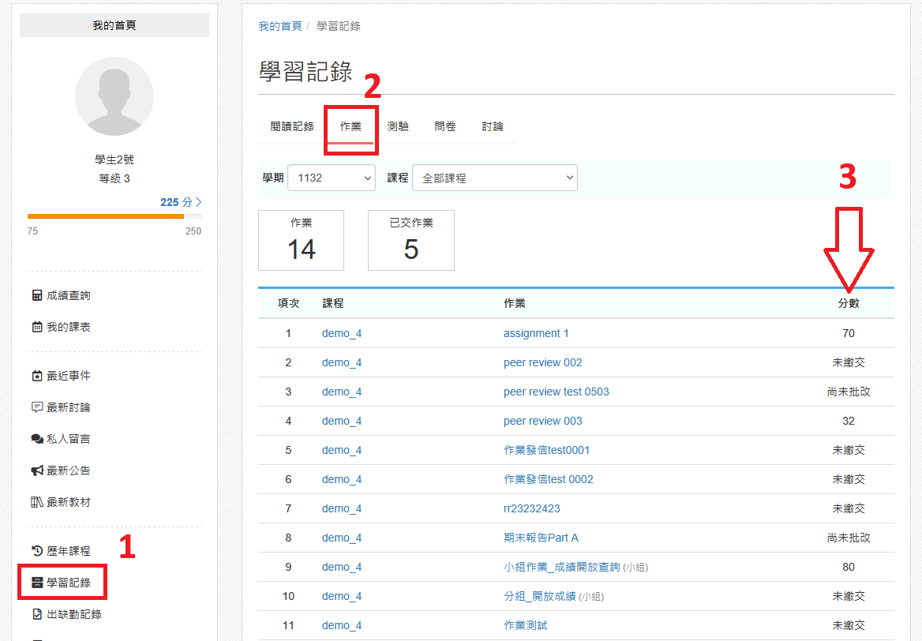Click the chat icon beside 私人留言
The image size is (922, 641).
pyautogui.click(x=36, y=439)
